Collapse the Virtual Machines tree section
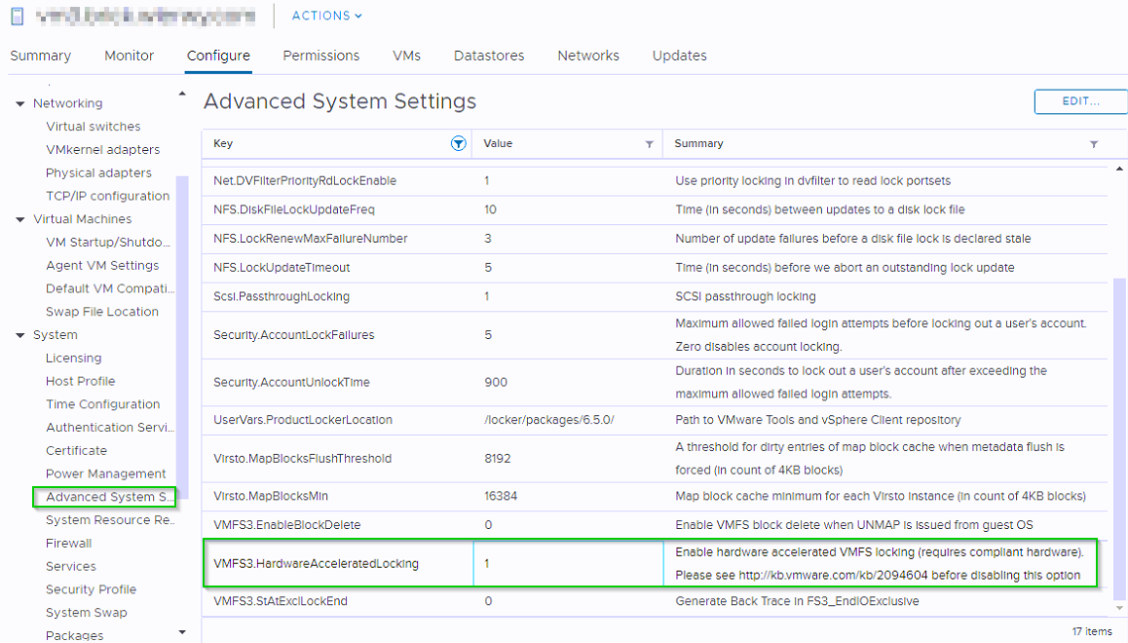1128x643 pixels. click(20, 220)
